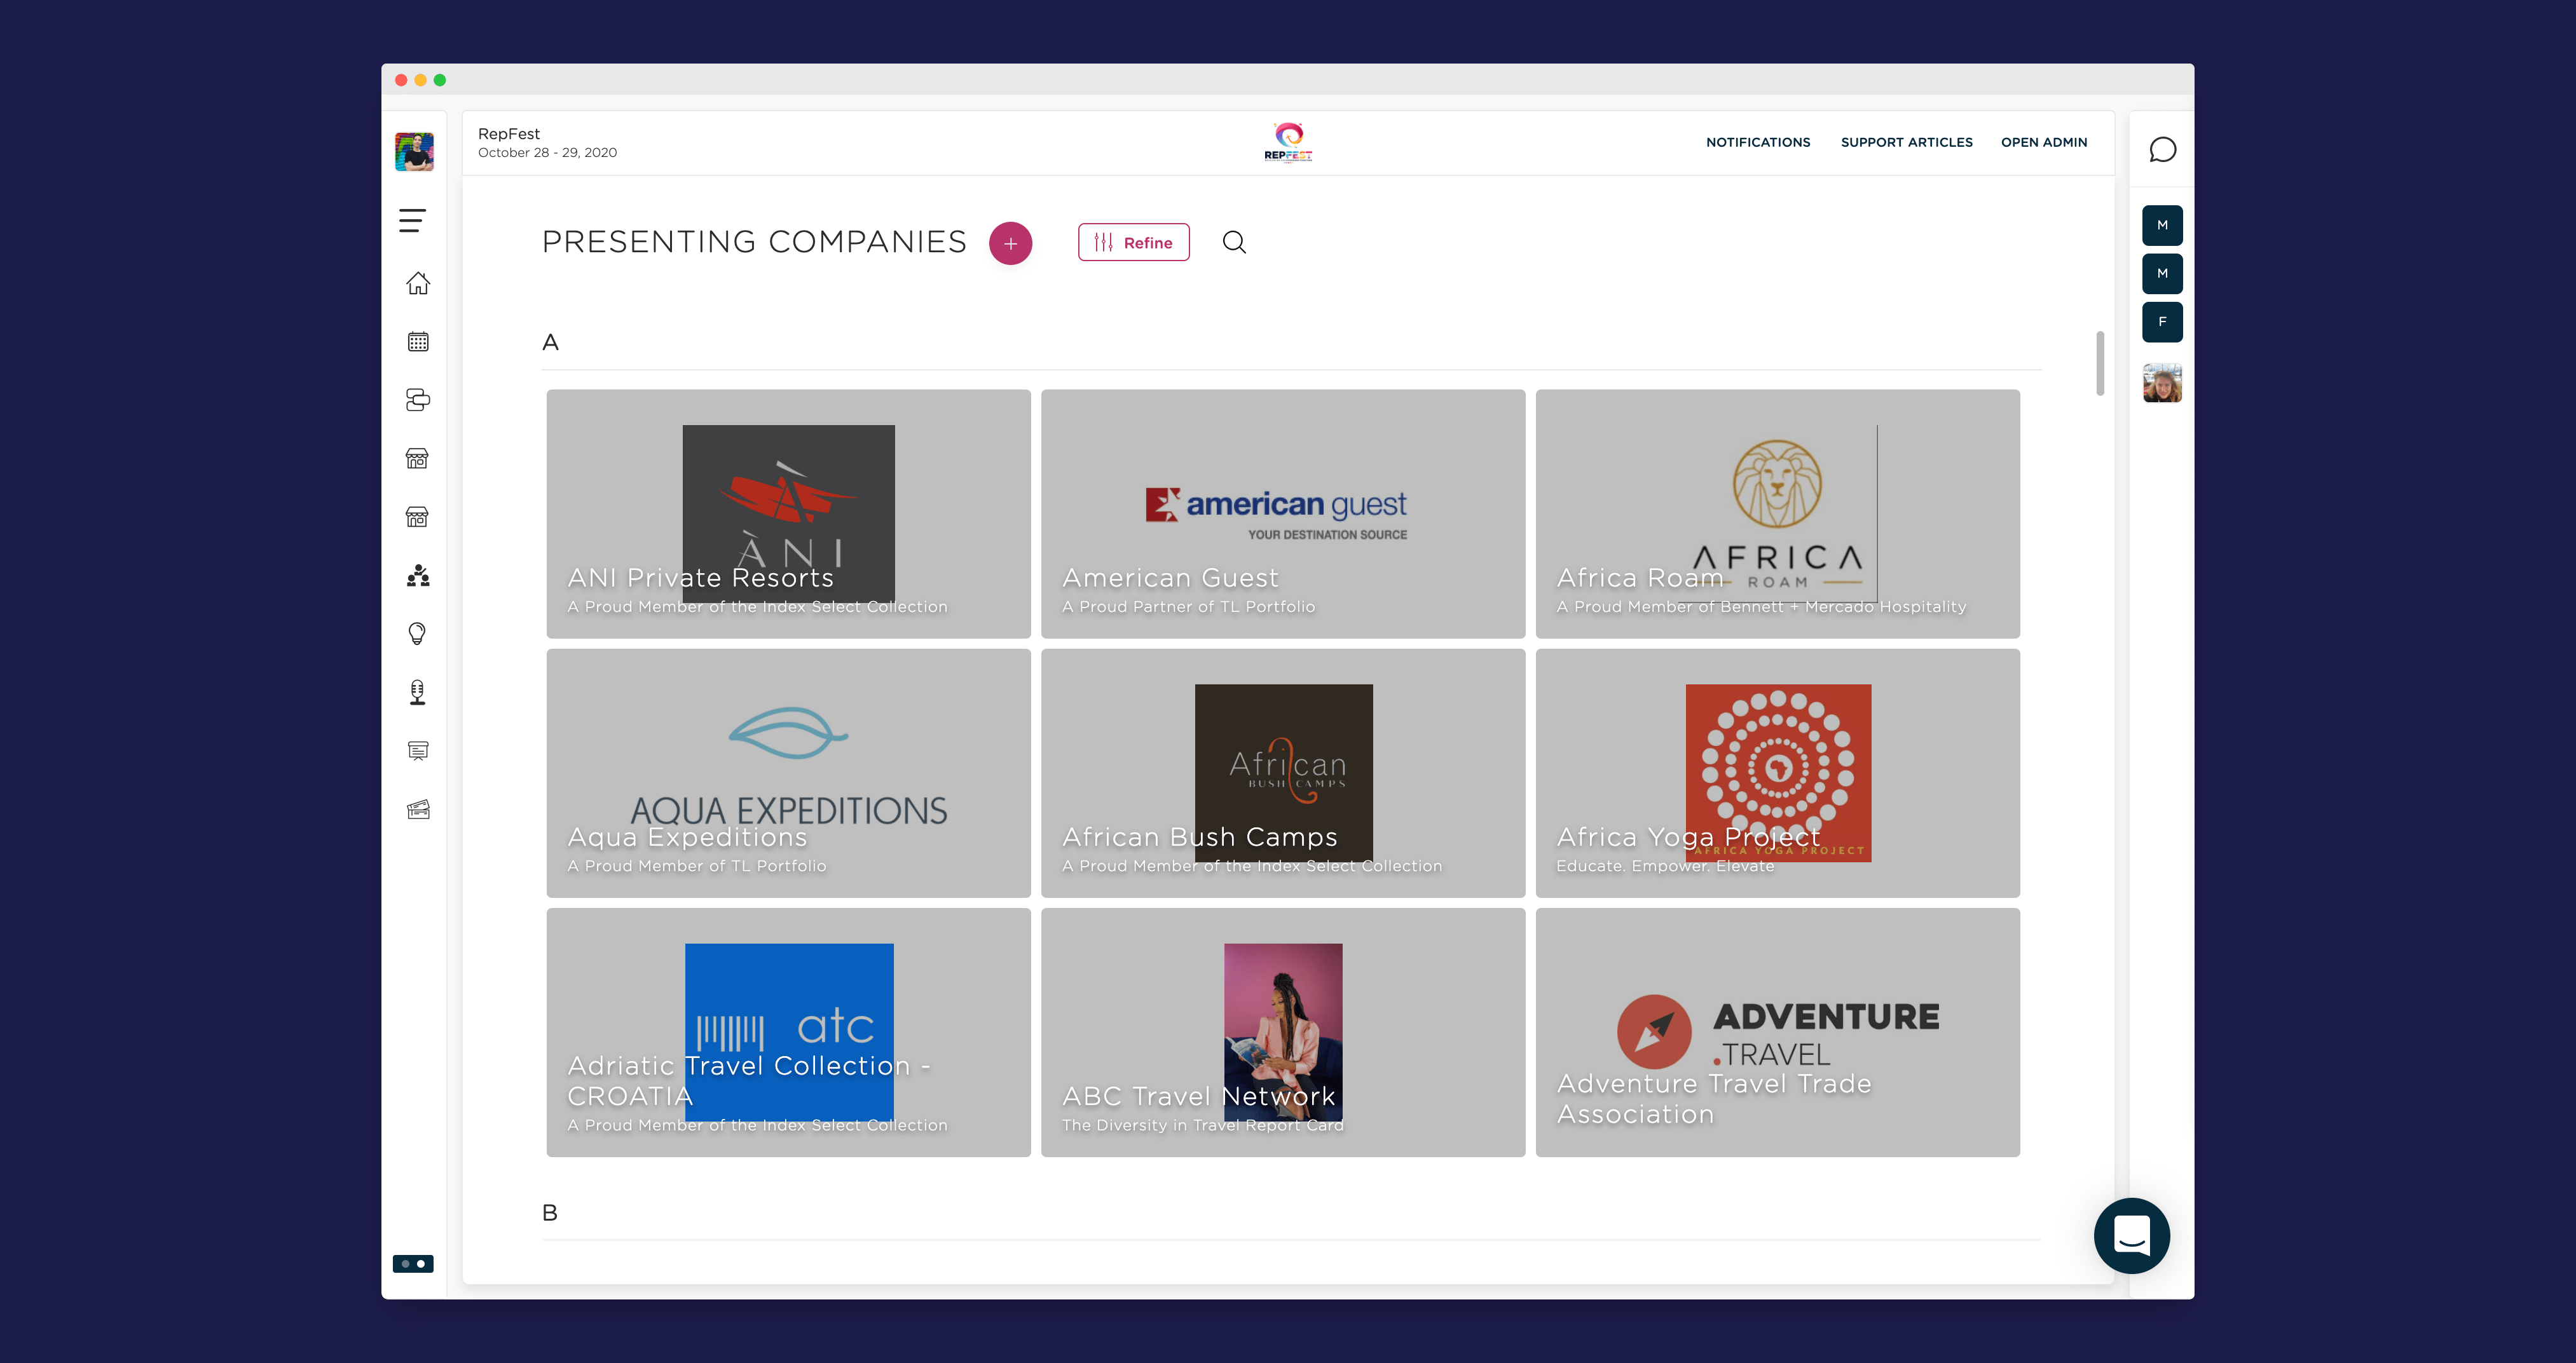Click the presentation board sidebar icon
2576x1363 pixels.
pyautogui.click(x=418, y=750)
